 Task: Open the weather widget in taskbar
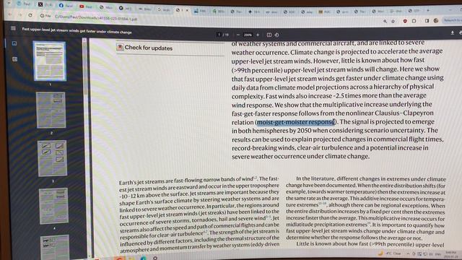[x=390, y=253]
